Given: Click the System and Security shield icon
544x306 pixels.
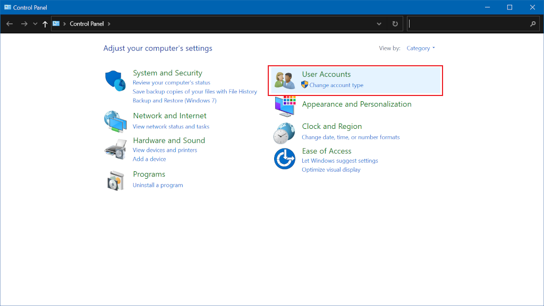Looking at the screenshot, I should click(x=115, y=81).
